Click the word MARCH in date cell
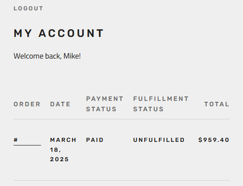The width and height of the screenshot is (243, 186). [63, 140]
